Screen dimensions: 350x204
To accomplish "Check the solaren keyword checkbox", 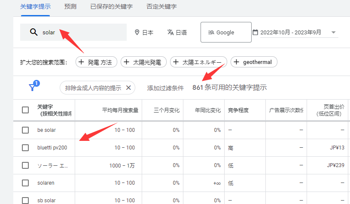I will (25, 183).
